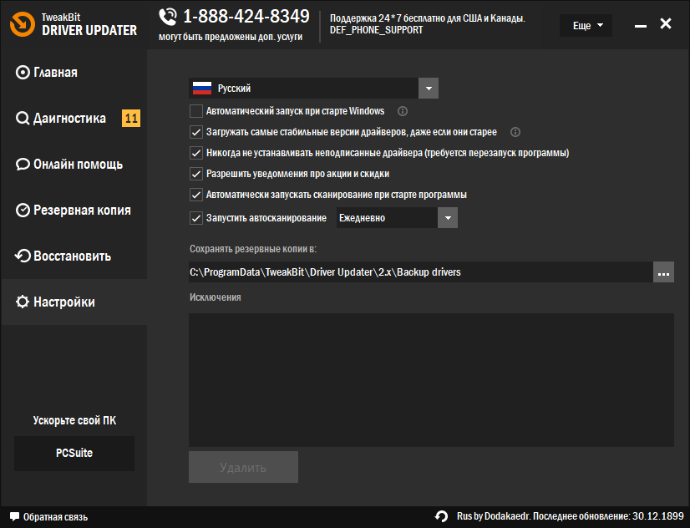
Task: Toggle automatic scan at program start
Action: 196,195
